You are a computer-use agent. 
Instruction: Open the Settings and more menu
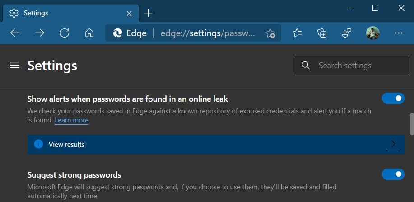click(x=398, y=33)
